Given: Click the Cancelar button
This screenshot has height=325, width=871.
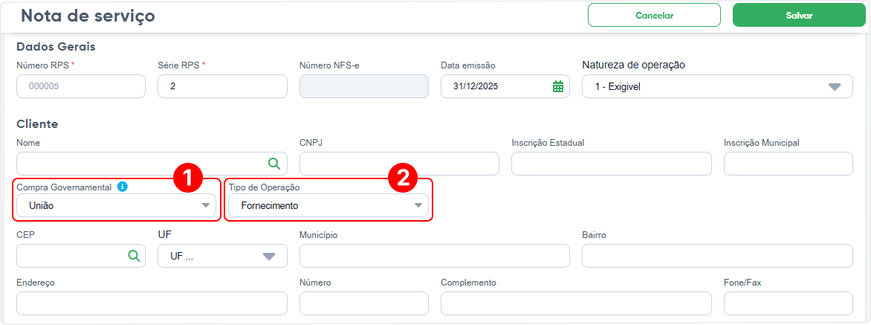Looking at the screenshot, I should point(654,16).
